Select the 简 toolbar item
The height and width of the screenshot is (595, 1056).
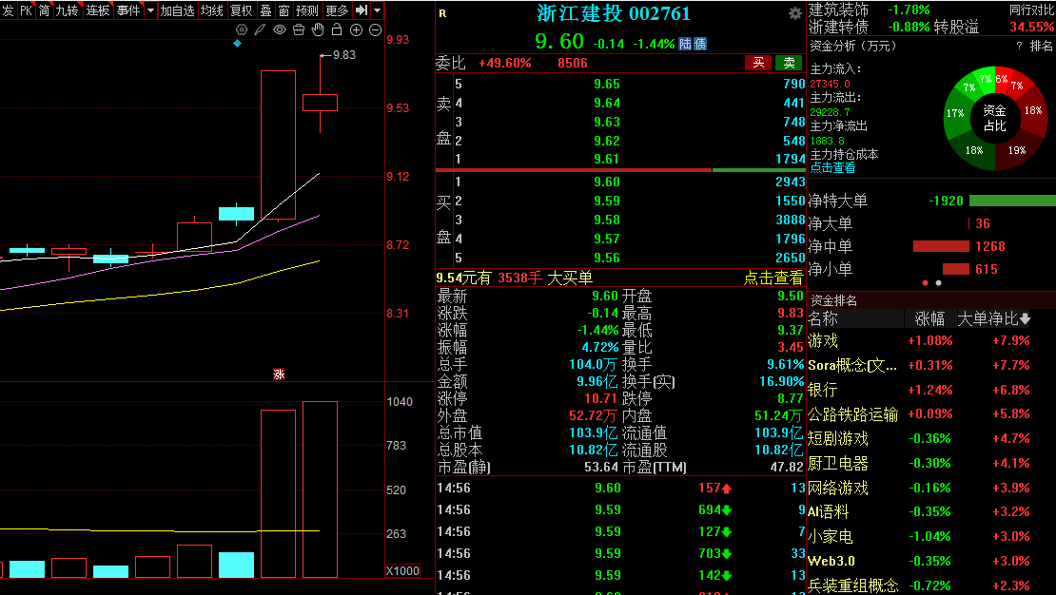(x=45, y=10)
